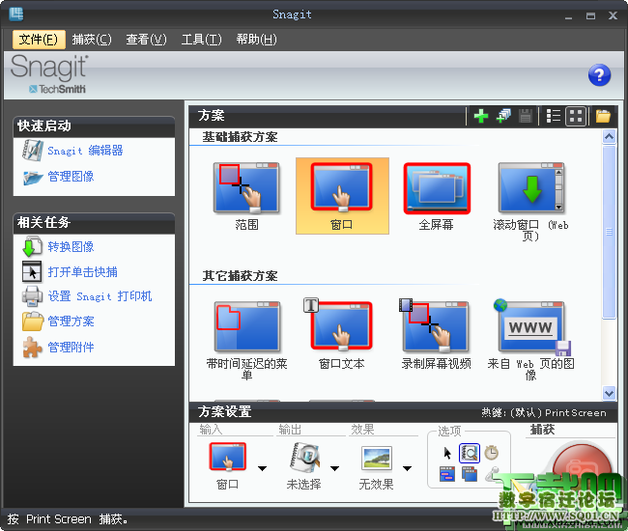Expand the 输出 dropdown arrow
This screenshot has width=628, height=531.
point(335,468)
